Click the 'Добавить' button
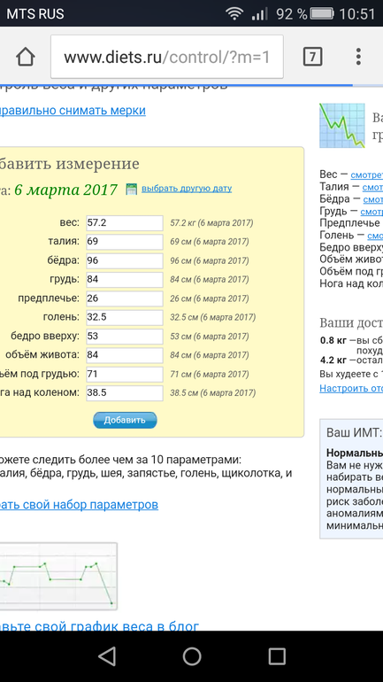The height and width of the screenshot is (682, 383). (x=125, y=420)
